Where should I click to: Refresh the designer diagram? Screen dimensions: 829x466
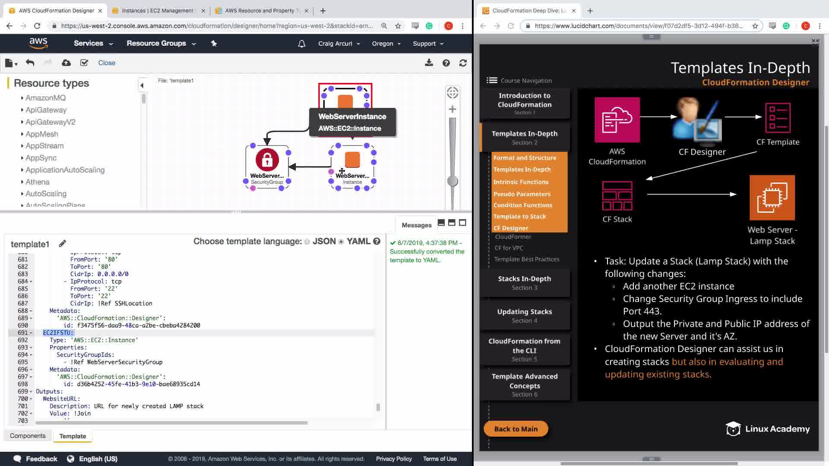(x=463, y=63)
